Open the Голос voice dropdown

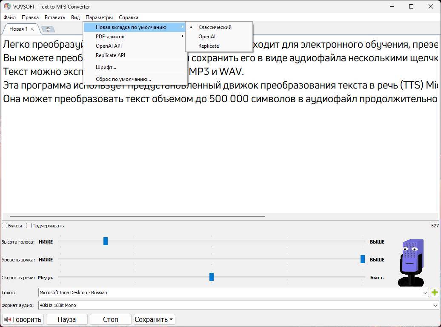233,293
